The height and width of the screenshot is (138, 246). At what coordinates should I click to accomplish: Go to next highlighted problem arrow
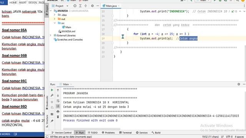point(244,11)
